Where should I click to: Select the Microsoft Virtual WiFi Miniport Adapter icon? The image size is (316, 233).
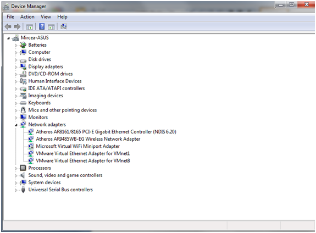pos(31,146)
